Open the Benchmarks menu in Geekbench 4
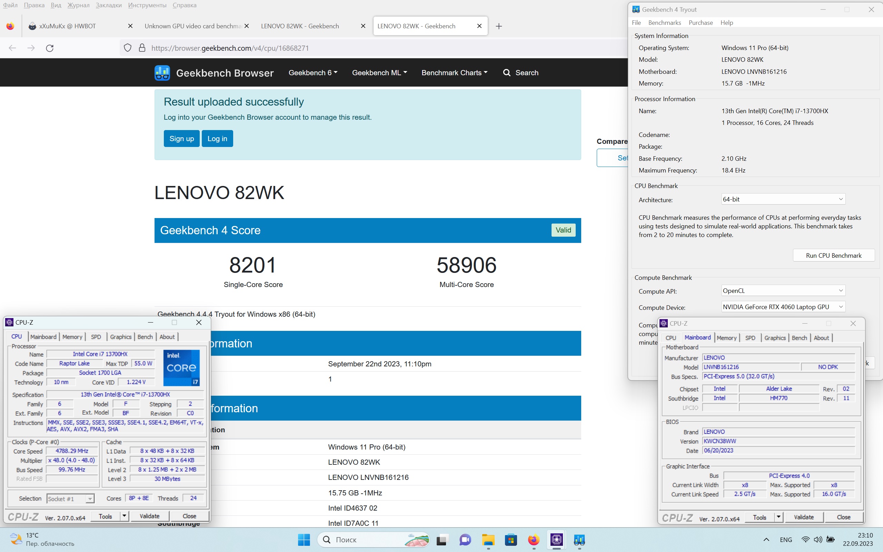883x552 pixels. (664, 23)
